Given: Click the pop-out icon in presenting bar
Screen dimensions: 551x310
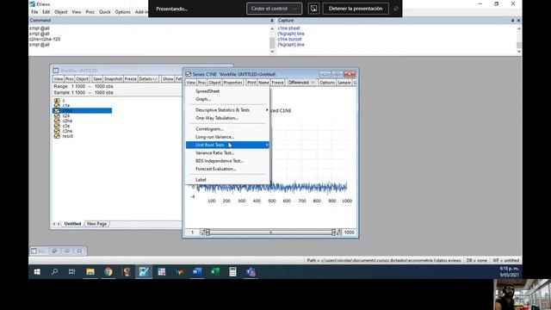Looking at the screenshot, I should point(313,9).
